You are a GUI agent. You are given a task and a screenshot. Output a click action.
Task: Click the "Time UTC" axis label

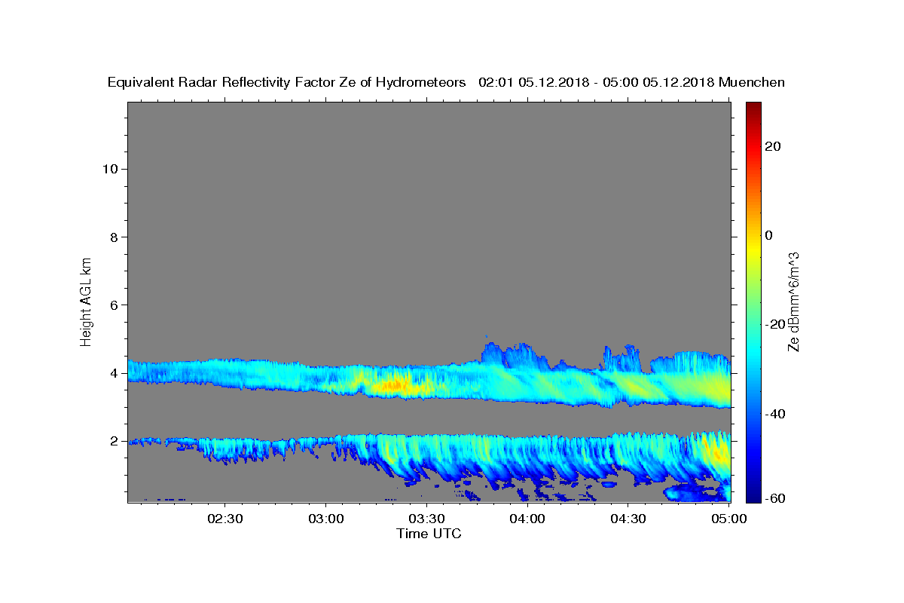point(429,534)
